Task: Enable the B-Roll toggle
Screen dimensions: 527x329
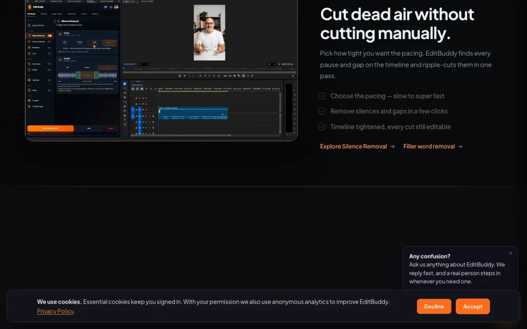Action: click(49, 69)
